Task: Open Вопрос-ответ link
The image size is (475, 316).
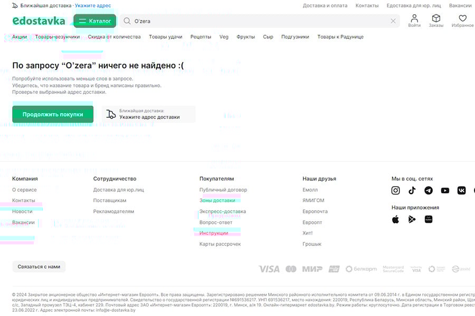Action: click(216, 222)
